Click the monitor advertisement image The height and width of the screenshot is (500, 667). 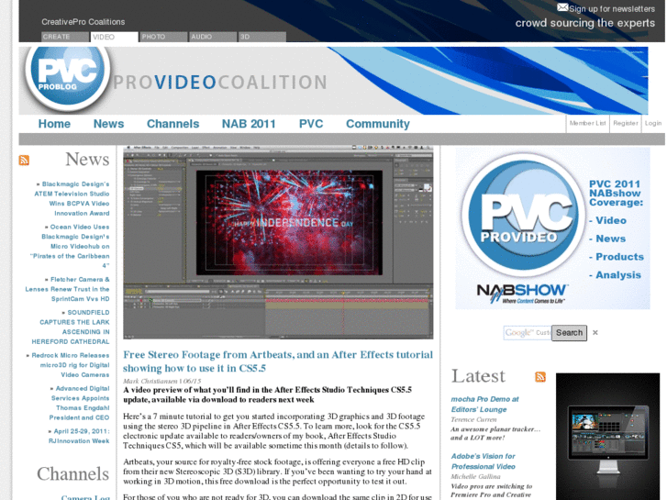pos(608,437)
